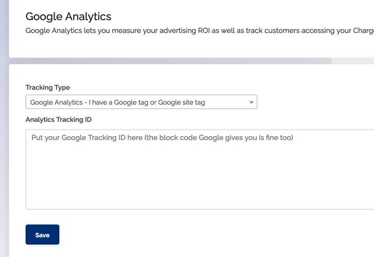
Task: Select the "Google Analytics - I have a Google tag" option box
Action: [x=141, y=102]
